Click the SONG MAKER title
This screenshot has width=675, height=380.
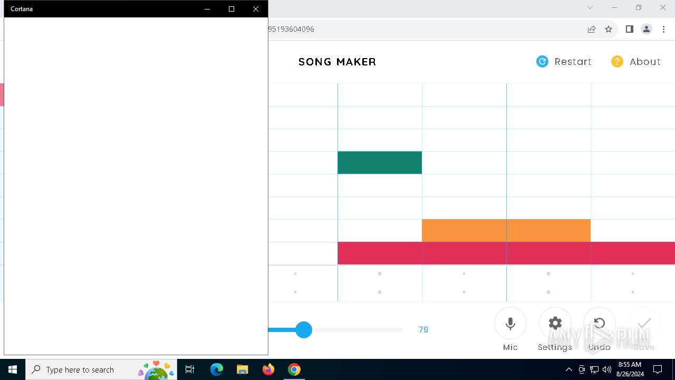337,62
